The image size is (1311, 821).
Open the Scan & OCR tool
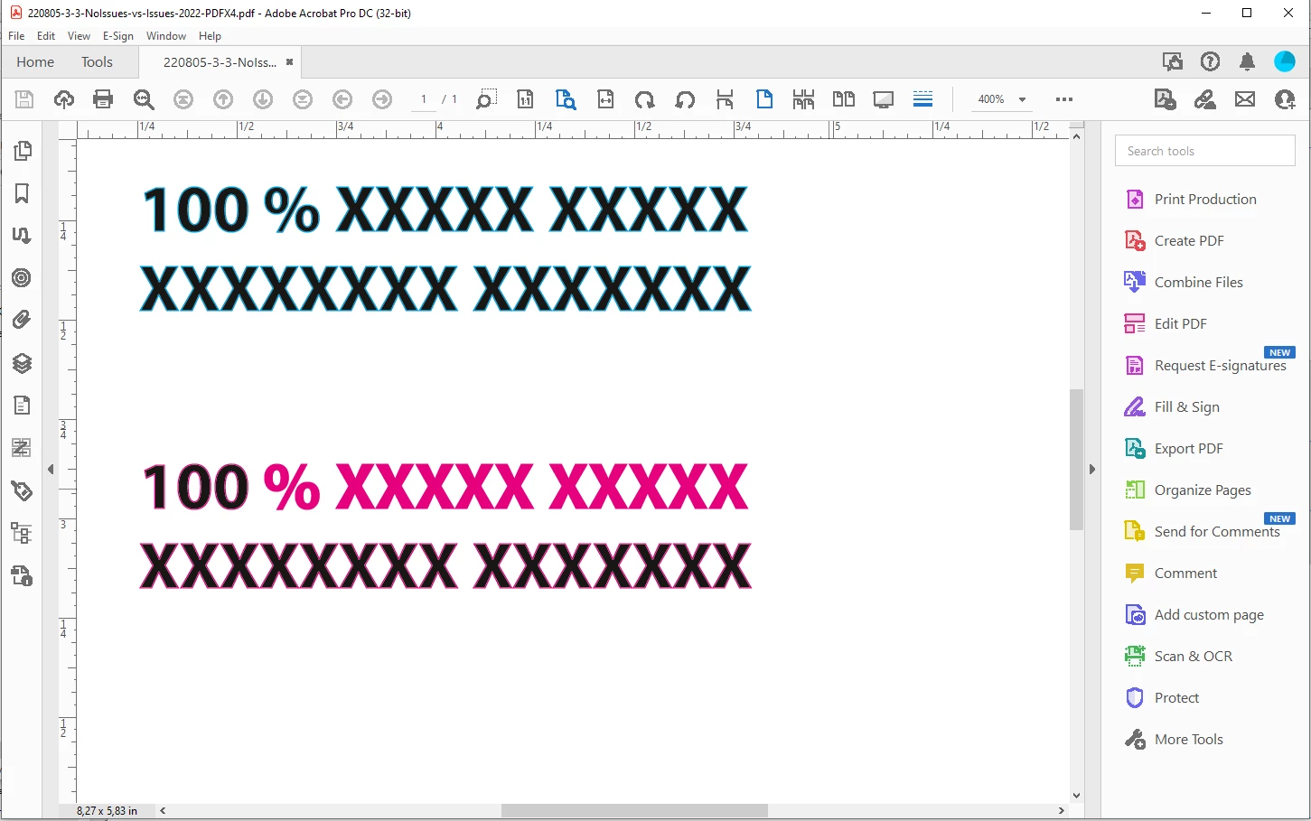click(1178, 657)
